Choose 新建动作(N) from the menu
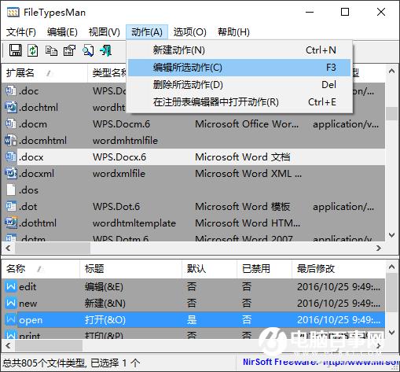This screenshot has height=372, width=400. (x=240, y=50)
